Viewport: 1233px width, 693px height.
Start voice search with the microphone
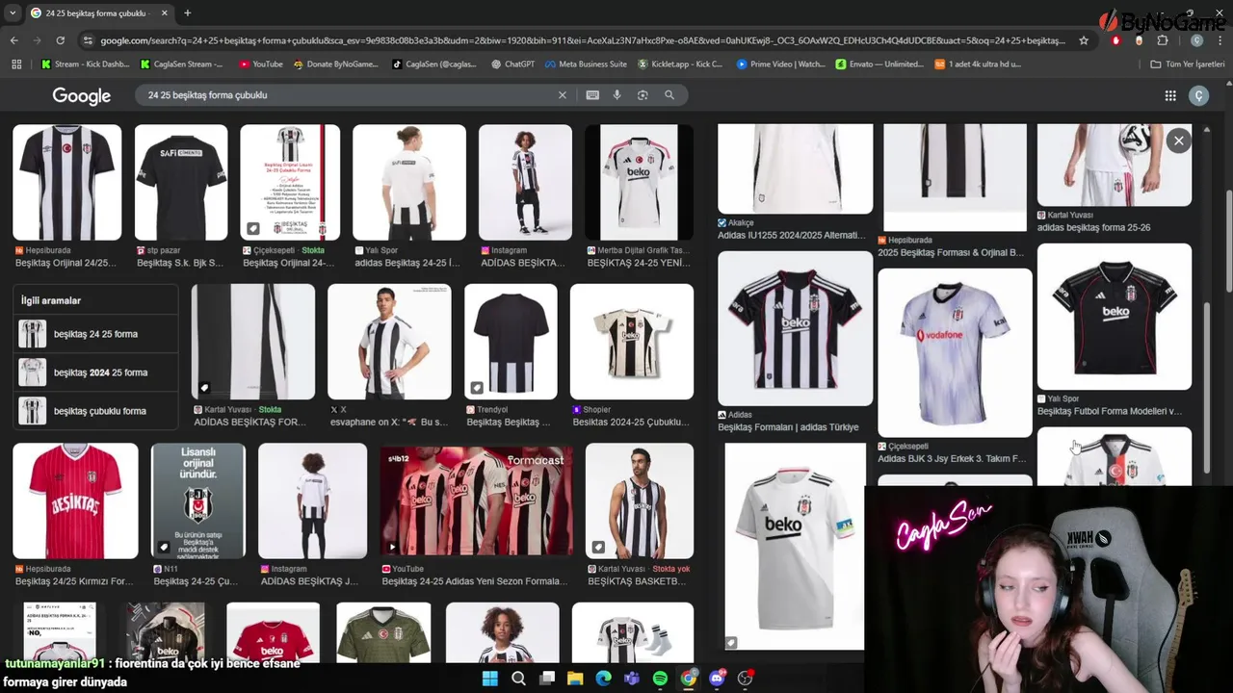pos(617,95)
